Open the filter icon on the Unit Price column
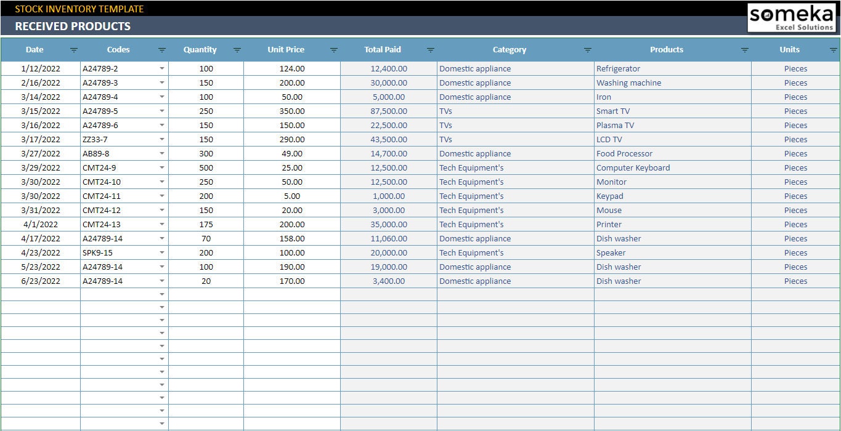 click(x=333, y=49)
